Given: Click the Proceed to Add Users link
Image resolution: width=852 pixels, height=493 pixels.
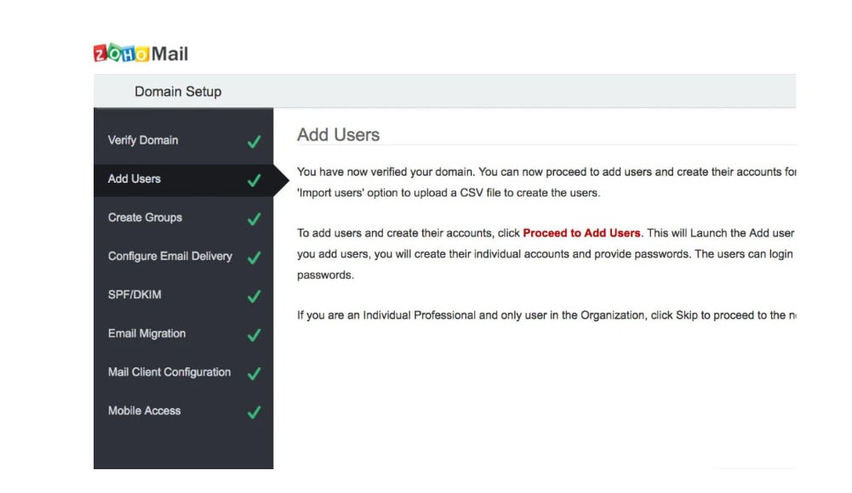Looking at the screenshot, I should (583, 233).
